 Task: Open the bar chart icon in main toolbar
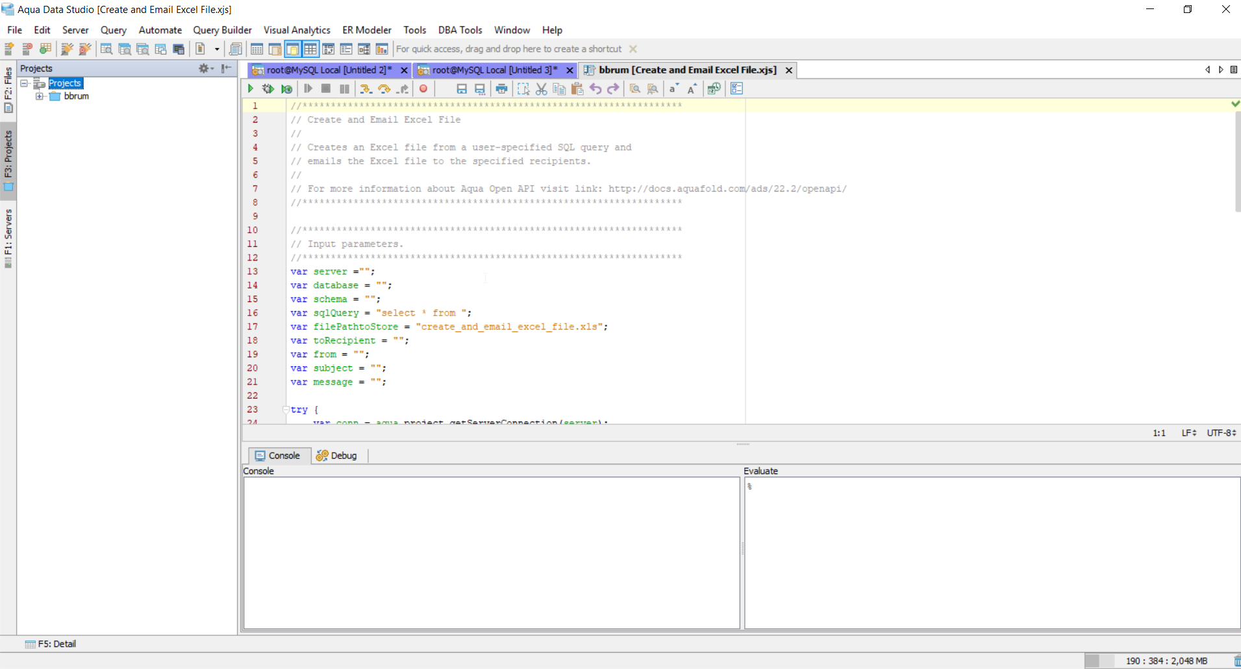(x=382, y=49)
